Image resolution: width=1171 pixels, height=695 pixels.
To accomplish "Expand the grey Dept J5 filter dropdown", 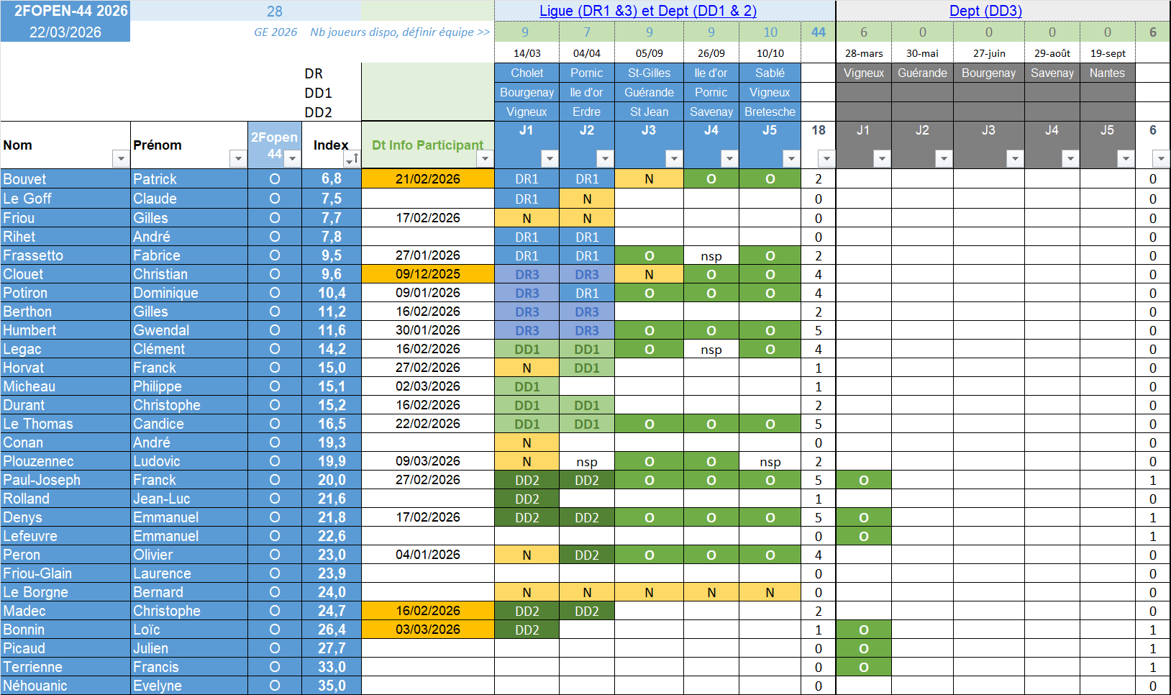I will (x=1126, y=159).
